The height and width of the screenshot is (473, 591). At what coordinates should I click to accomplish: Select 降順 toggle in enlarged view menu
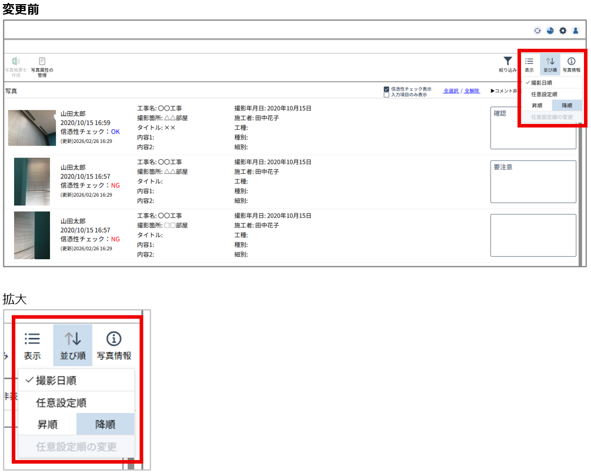[105, 424]
